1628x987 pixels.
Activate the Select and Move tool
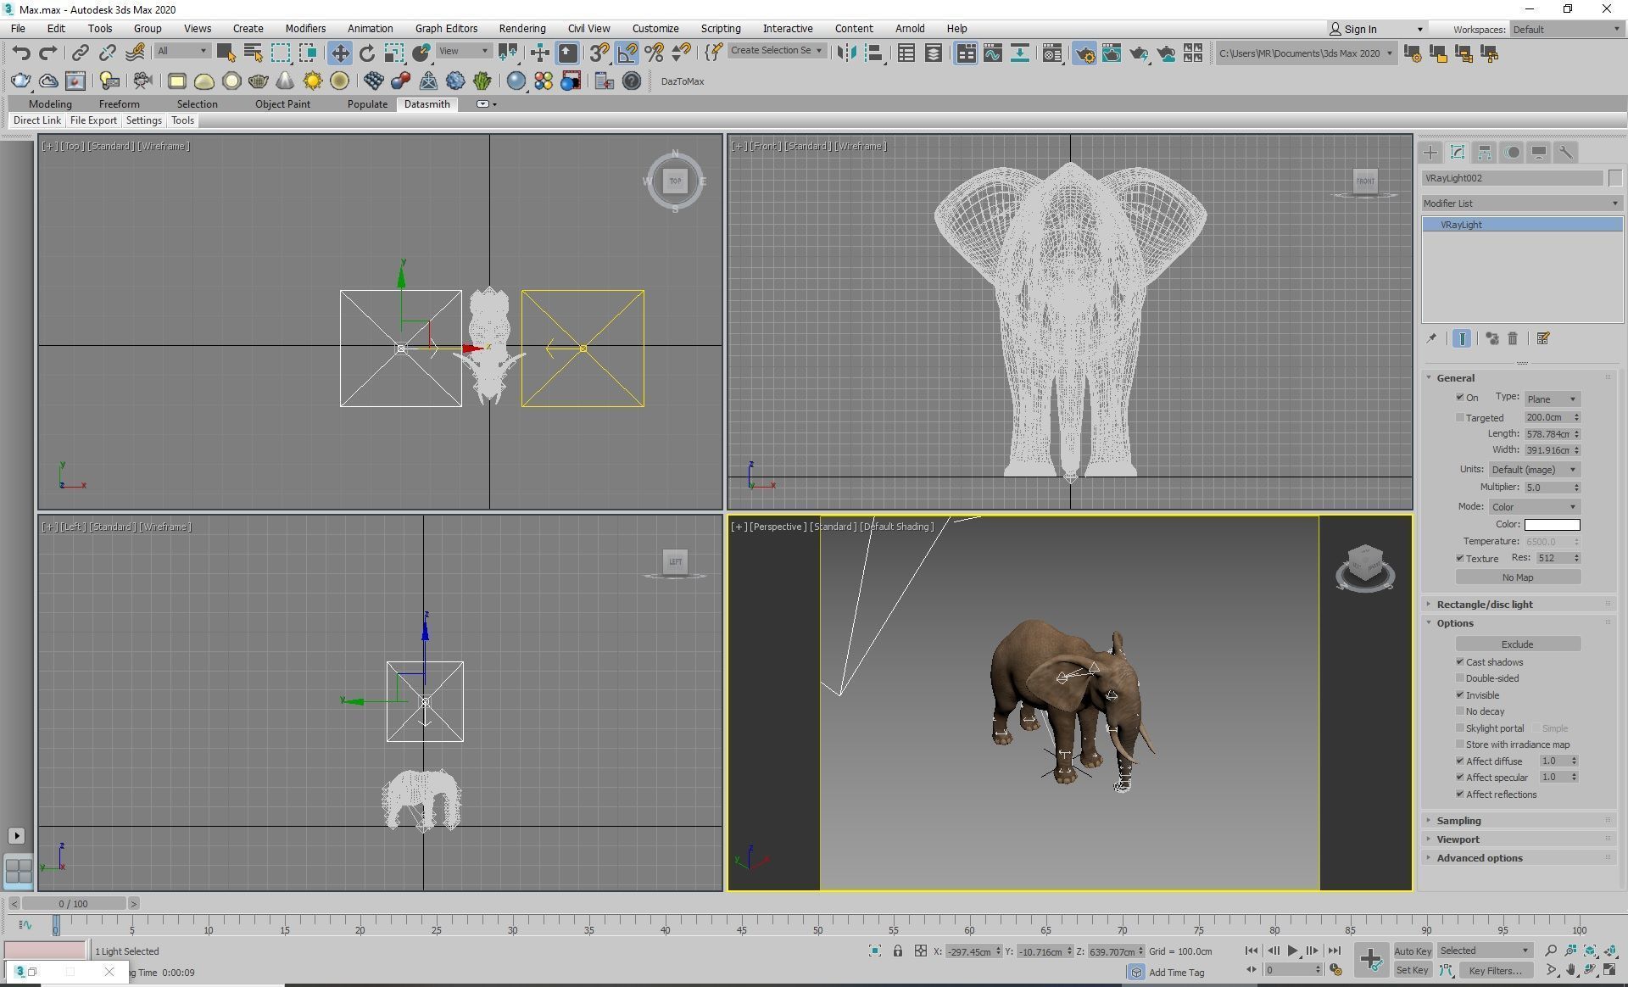tap(340, 53)
